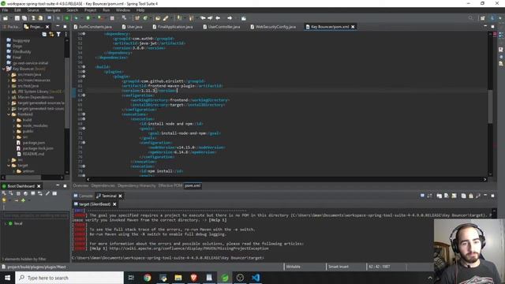This screenshot has width=505, height=284.
Task: Open the filter icon in Project Explorer
Action: tap(58, 34)
